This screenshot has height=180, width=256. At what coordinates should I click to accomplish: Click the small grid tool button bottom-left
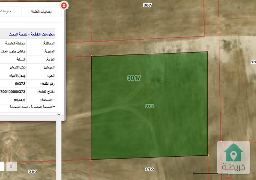[x=11, y=166]
